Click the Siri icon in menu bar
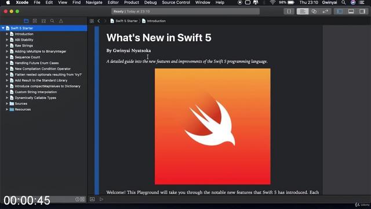The width and height of the screenshot is (371, 209). (x=353, y=2)
